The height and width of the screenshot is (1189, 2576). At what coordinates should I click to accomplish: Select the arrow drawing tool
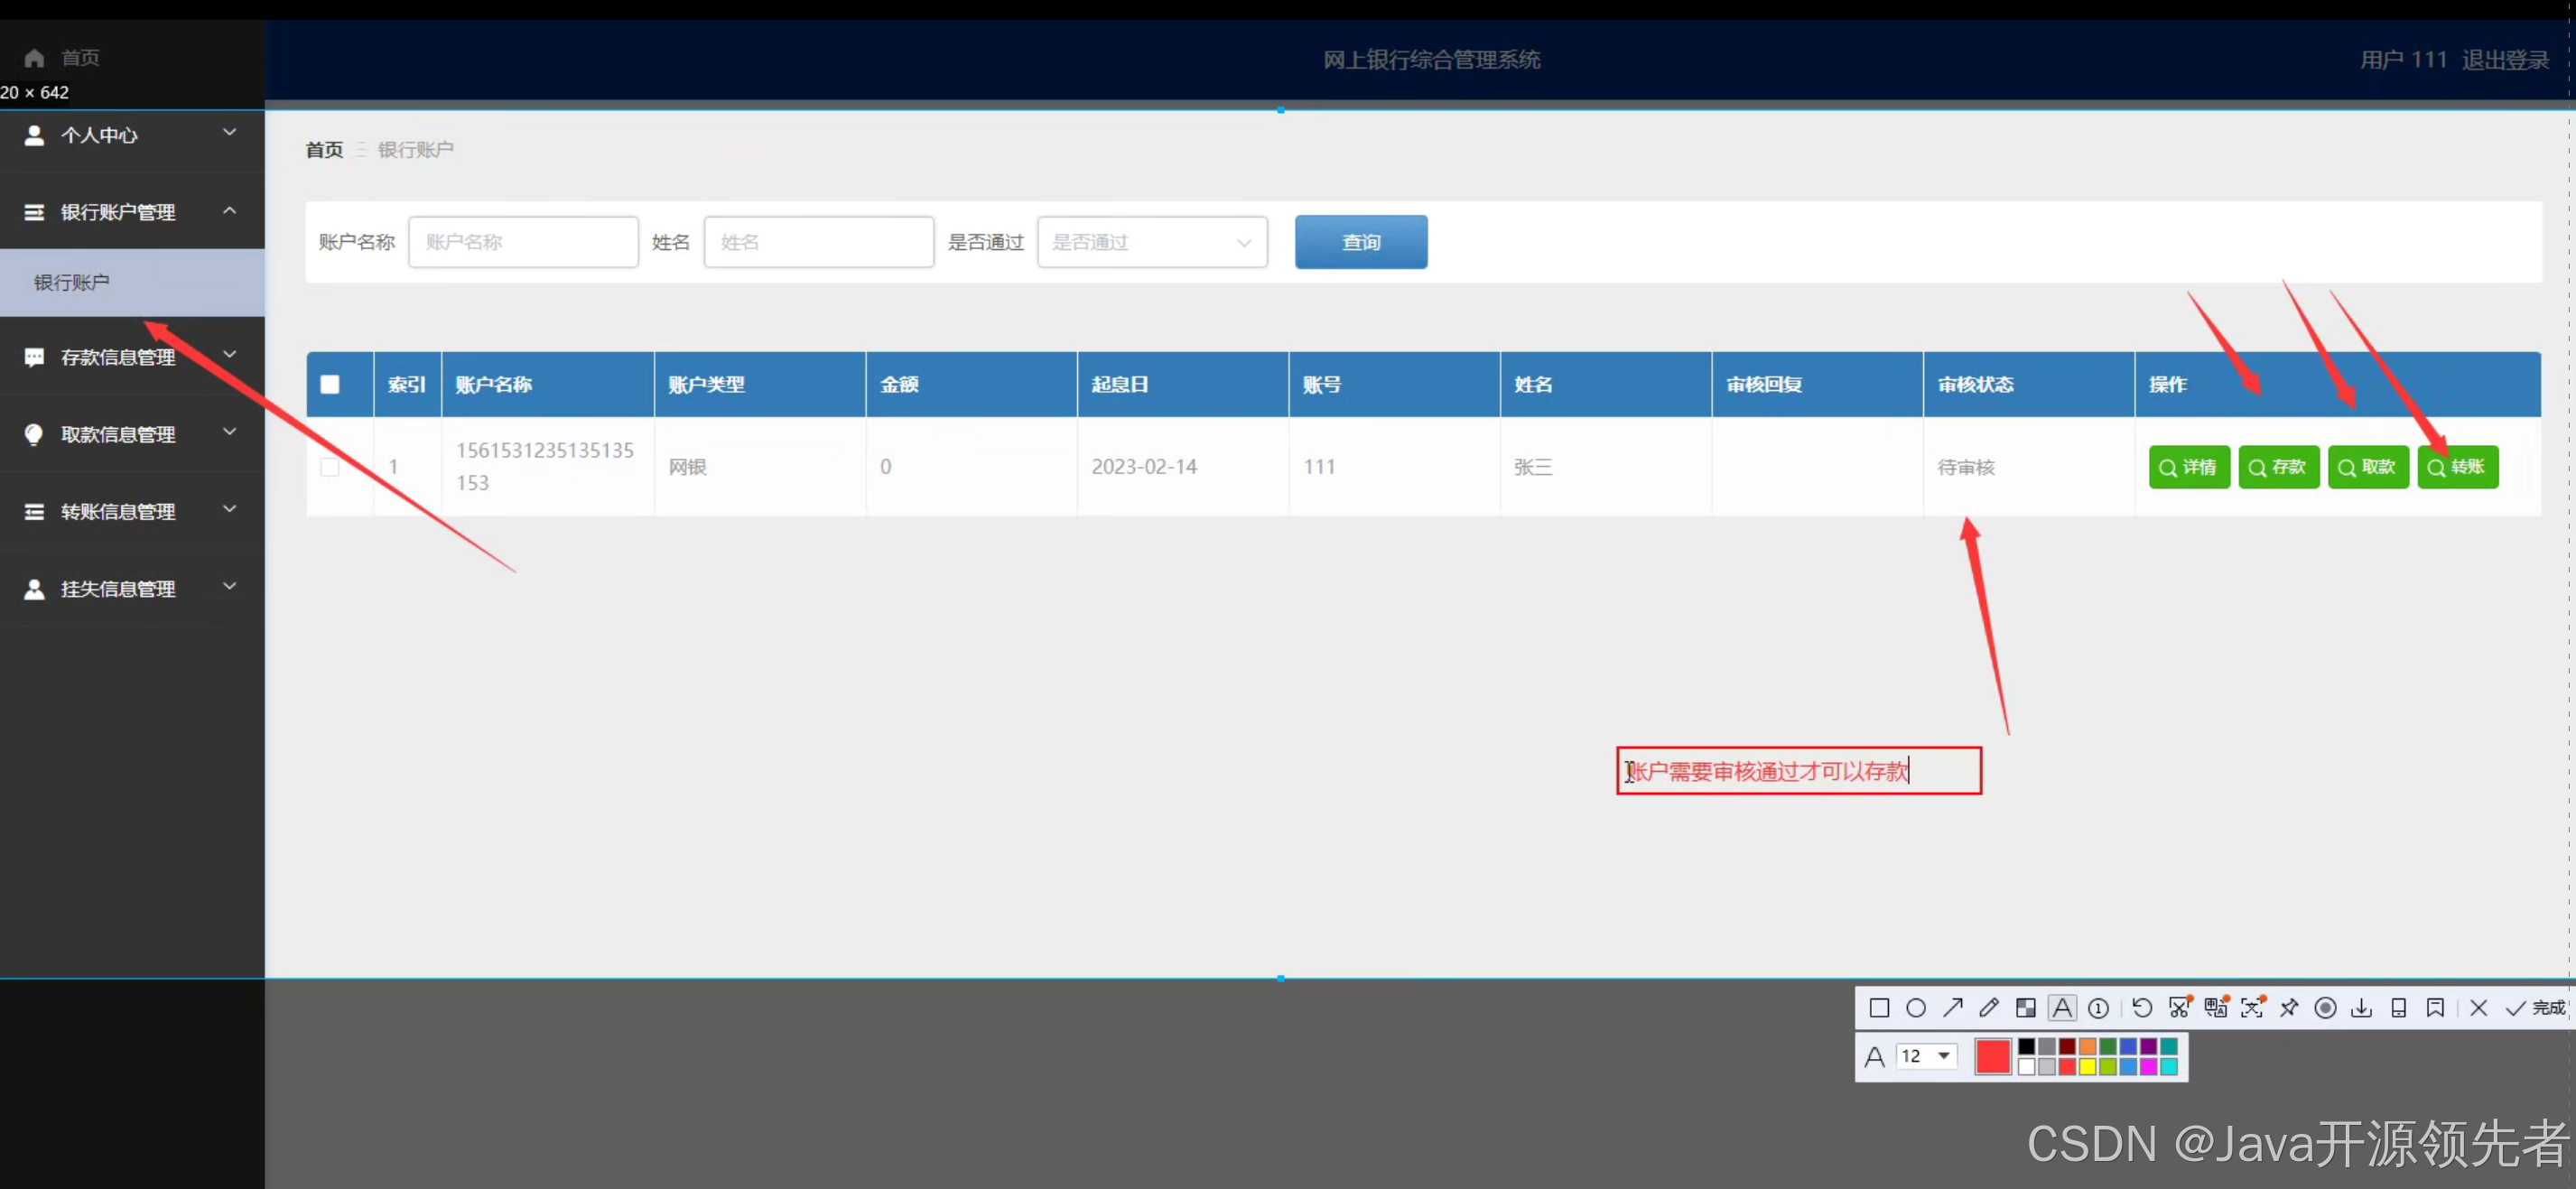(x=1953, y=1008)
